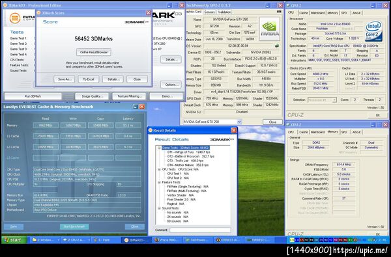391x257 pixels.
Task: Click the Comment input field
Action: tap(200, 230)
